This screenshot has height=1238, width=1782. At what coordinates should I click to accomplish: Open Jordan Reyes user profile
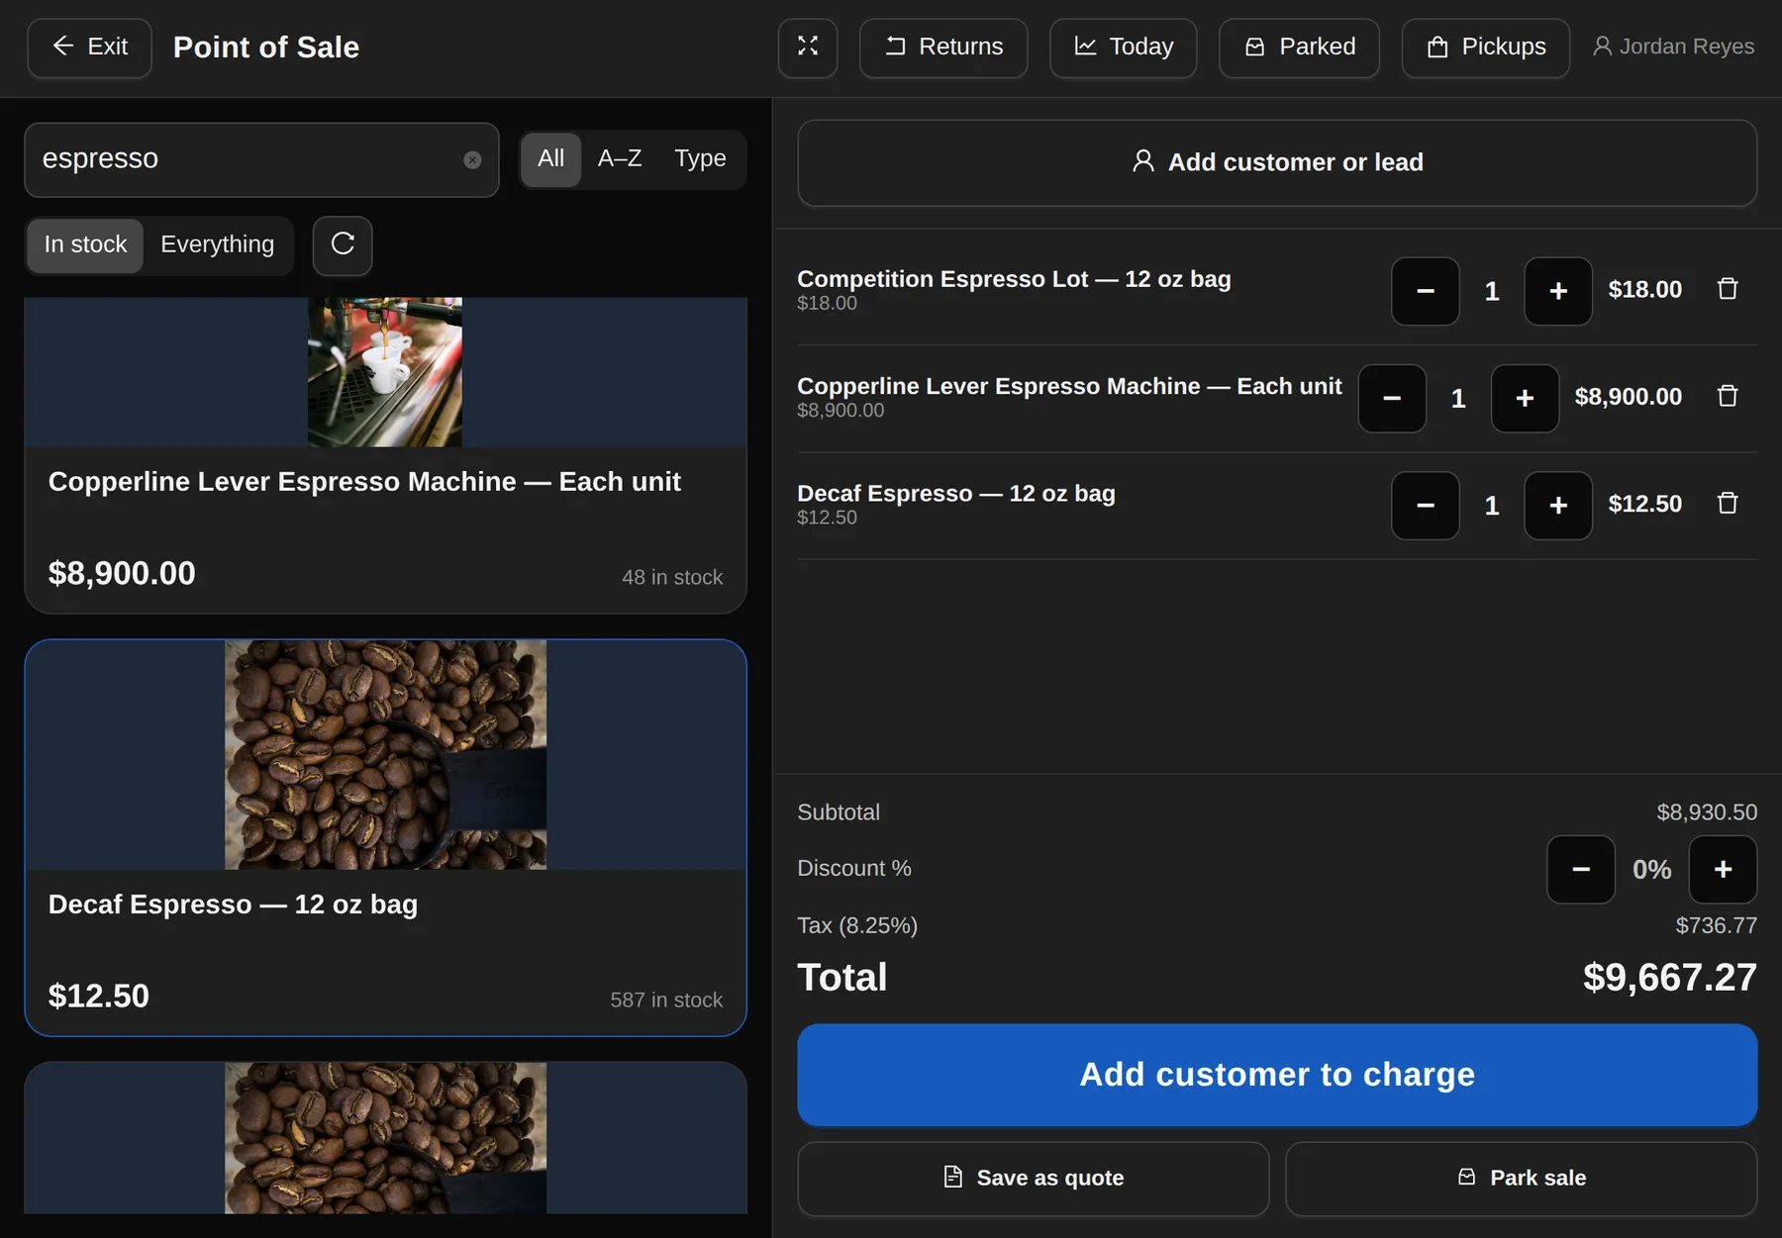tap(1673, 47)
